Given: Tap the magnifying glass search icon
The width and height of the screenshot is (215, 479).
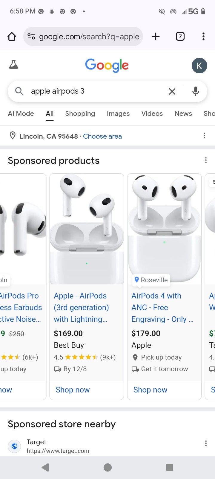Looking at the screenshot, I should [x=19, y=91].
